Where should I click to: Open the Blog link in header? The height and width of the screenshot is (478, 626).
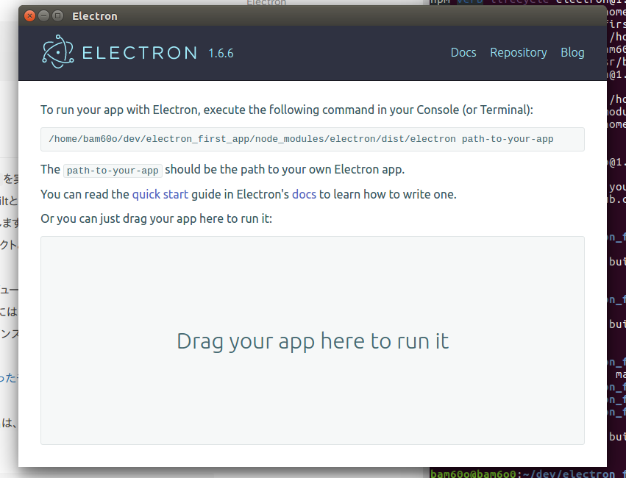(x=572, y=53)
